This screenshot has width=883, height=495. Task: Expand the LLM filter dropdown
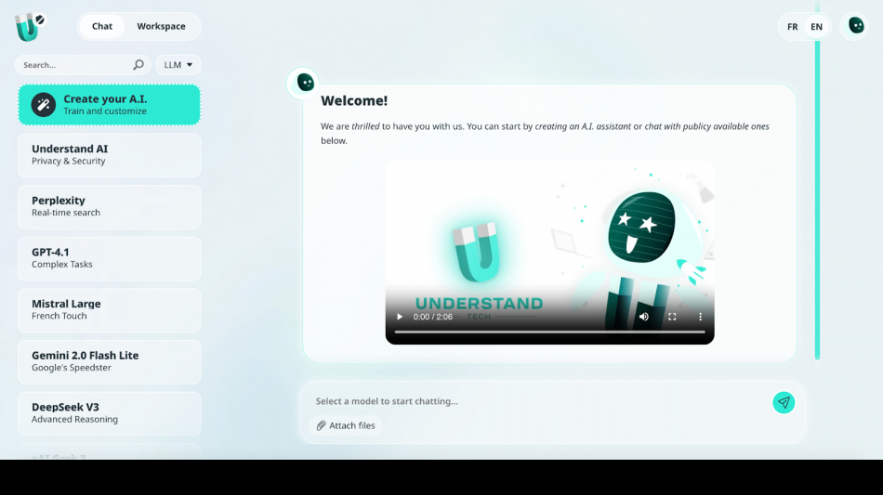tap(178, 65)
